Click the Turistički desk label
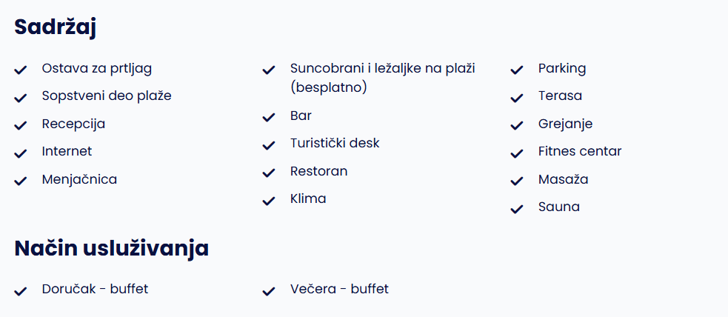 pyautogui.click(x=335, y=143)
